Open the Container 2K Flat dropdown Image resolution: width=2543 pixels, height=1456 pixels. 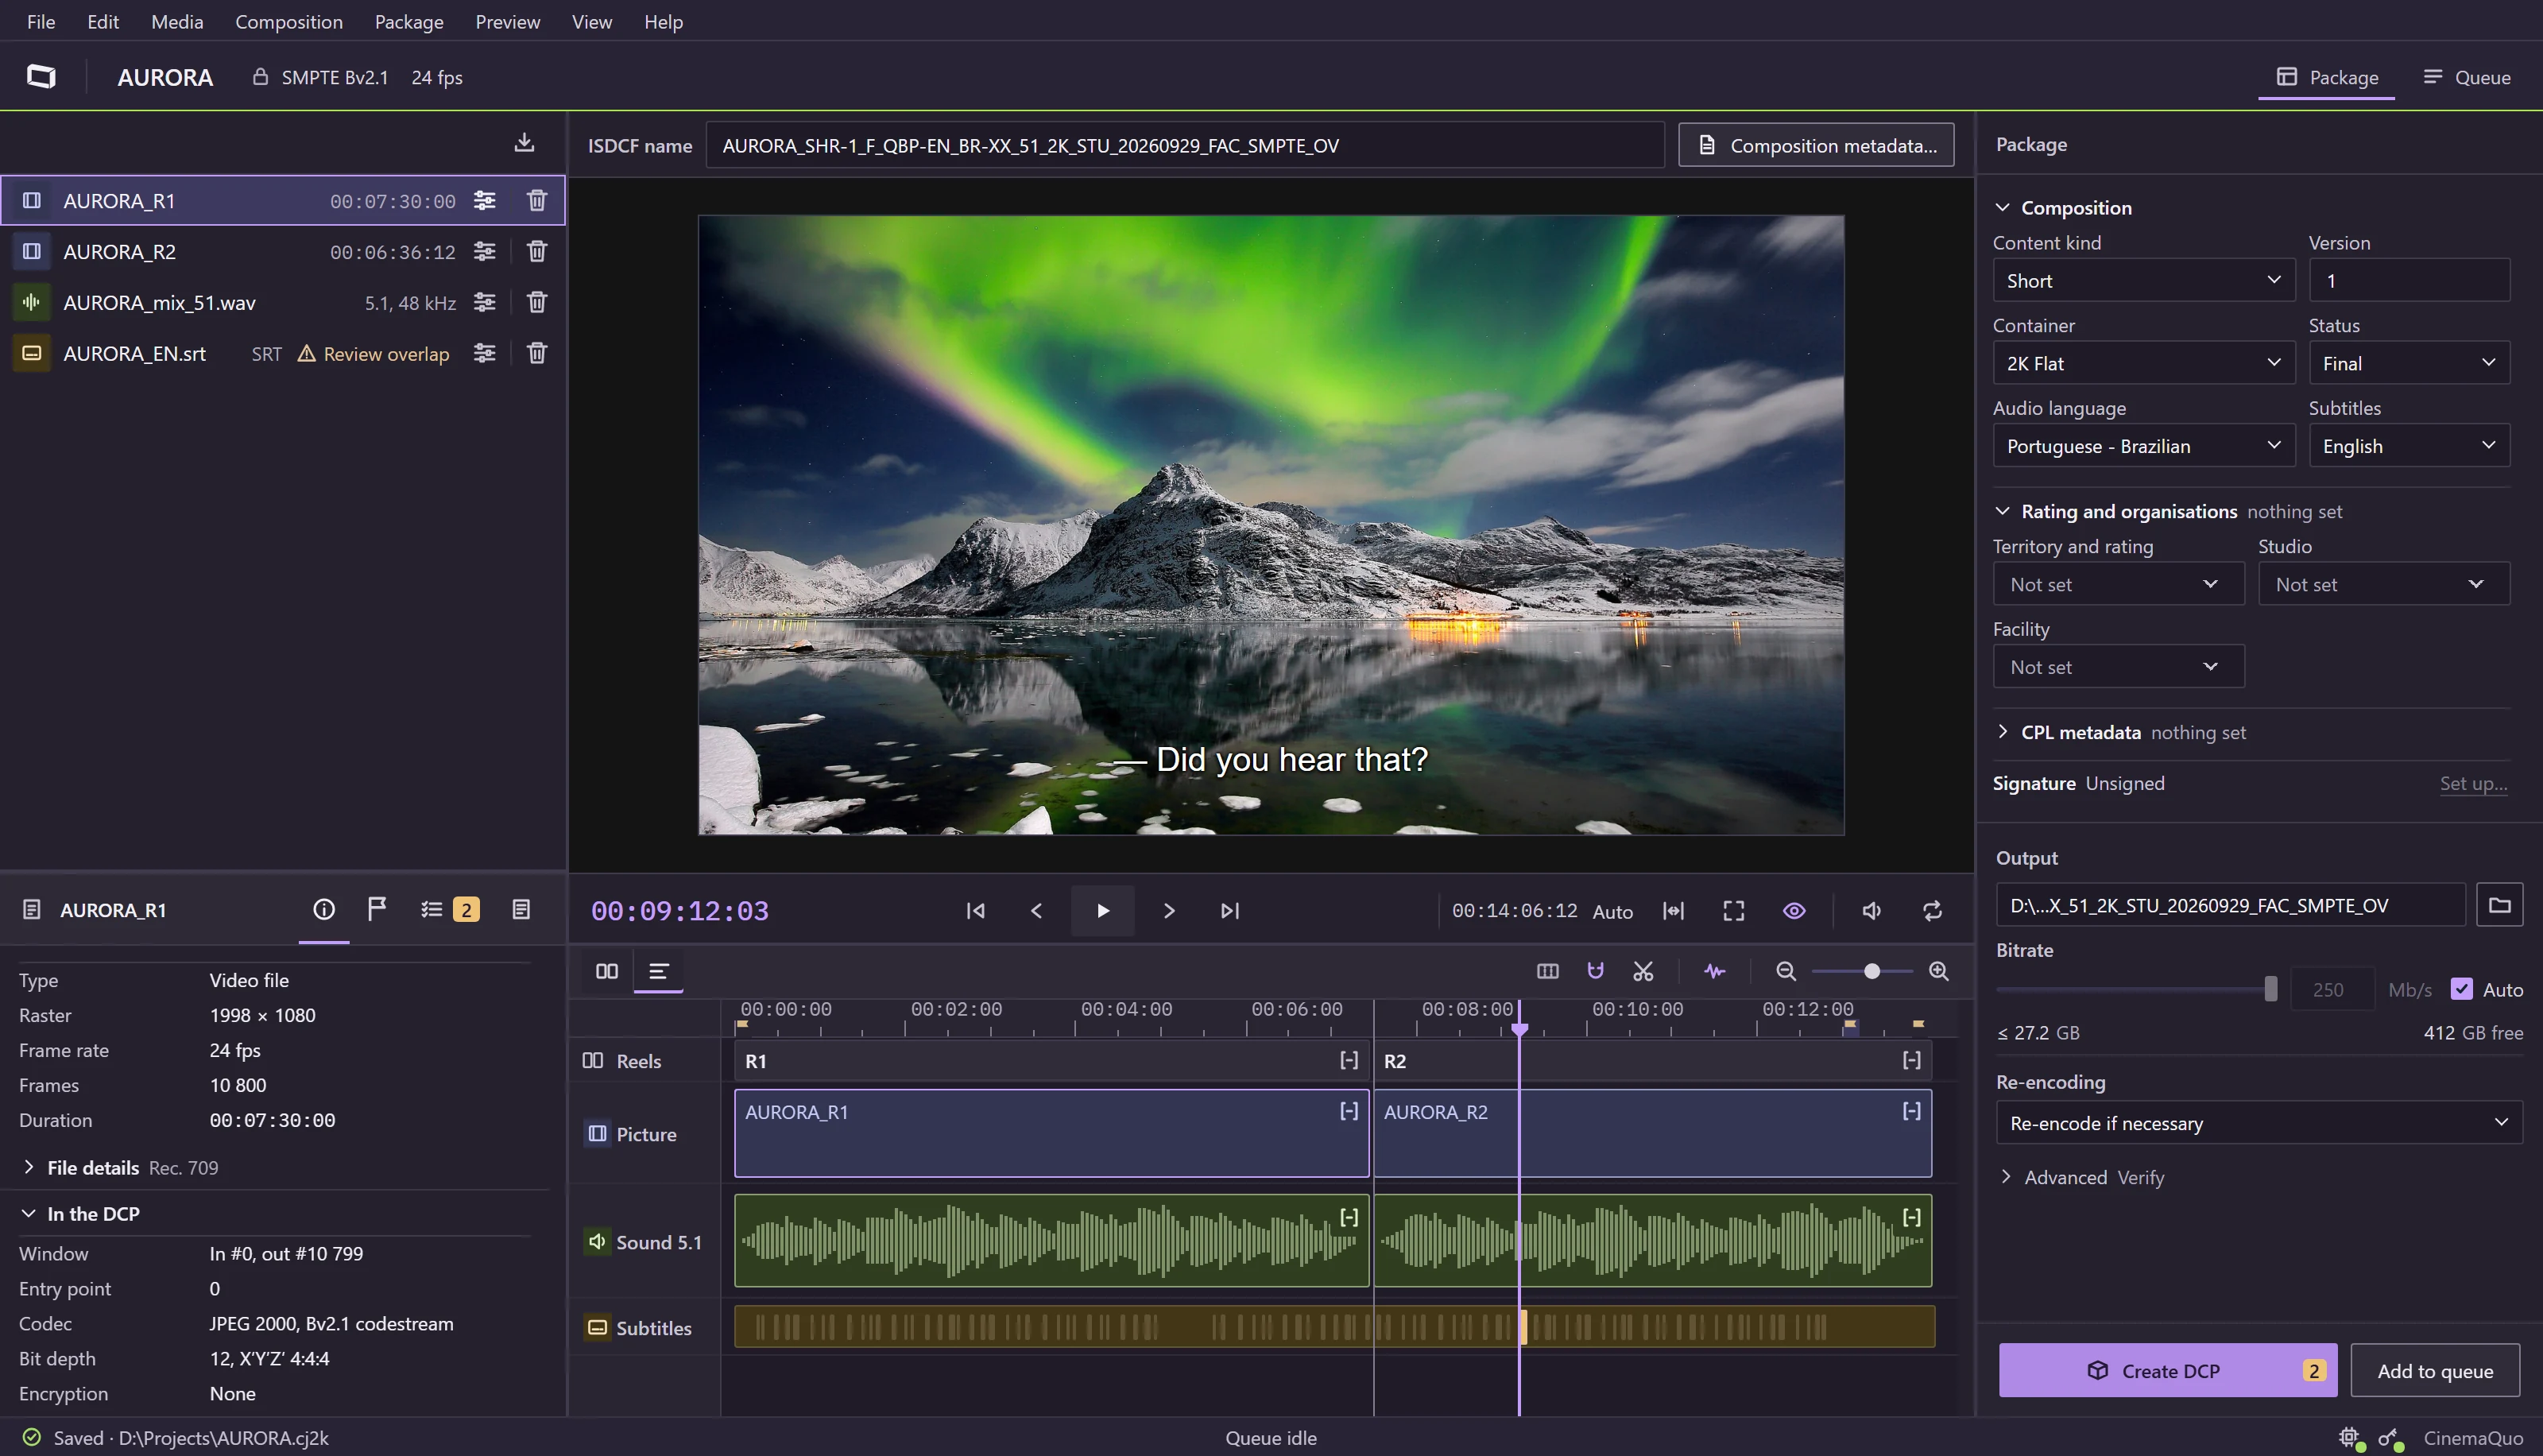(x=2143, y=363)
